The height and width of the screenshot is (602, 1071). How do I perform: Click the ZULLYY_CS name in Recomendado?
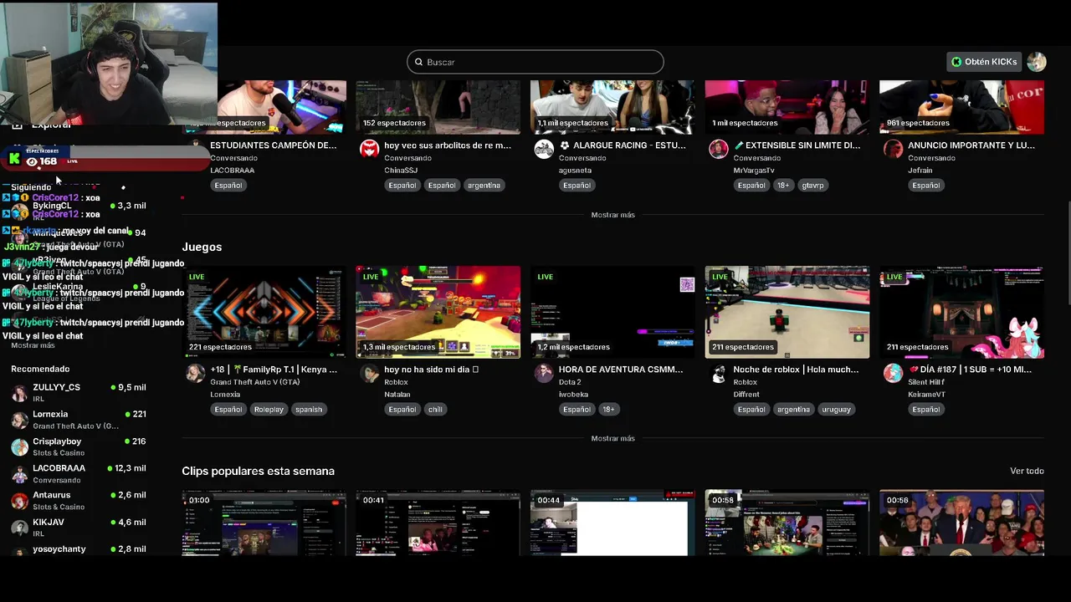pyautogui.click(x=57, y=387)
